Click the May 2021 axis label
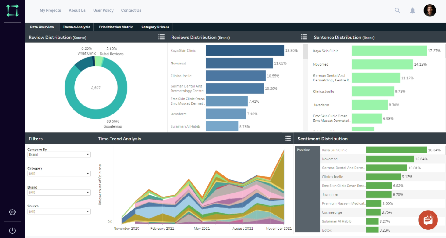 pos(201,228)
